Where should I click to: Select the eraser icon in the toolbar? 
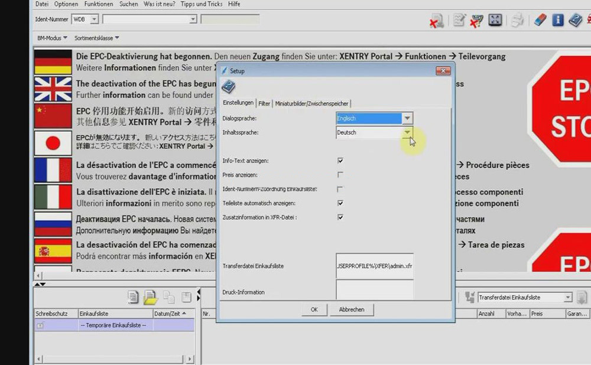[540, 20]
